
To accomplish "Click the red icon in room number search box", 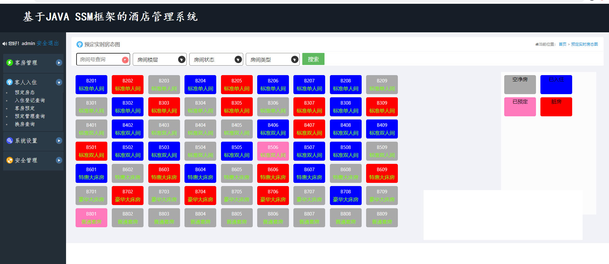I will [x=125, y=60].
